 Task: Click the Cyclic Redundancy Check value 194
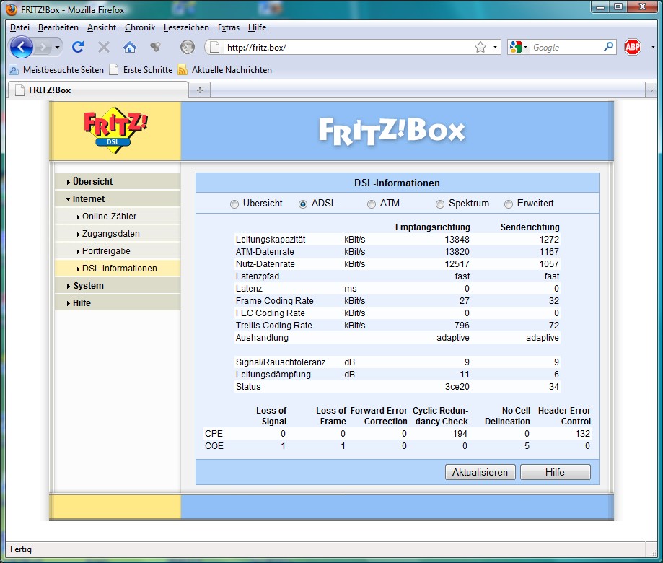tap(460, 434)
